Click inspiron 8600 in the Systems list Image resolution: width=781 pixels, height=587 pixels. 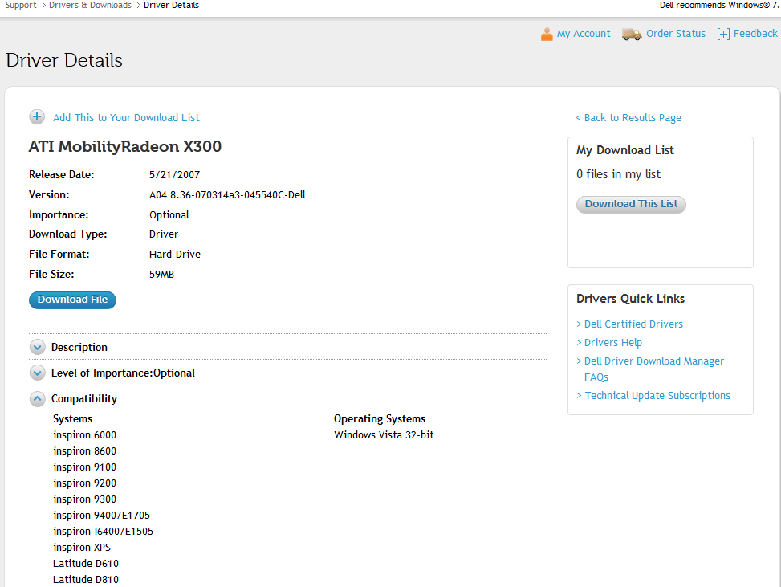(x=84, y=451)
